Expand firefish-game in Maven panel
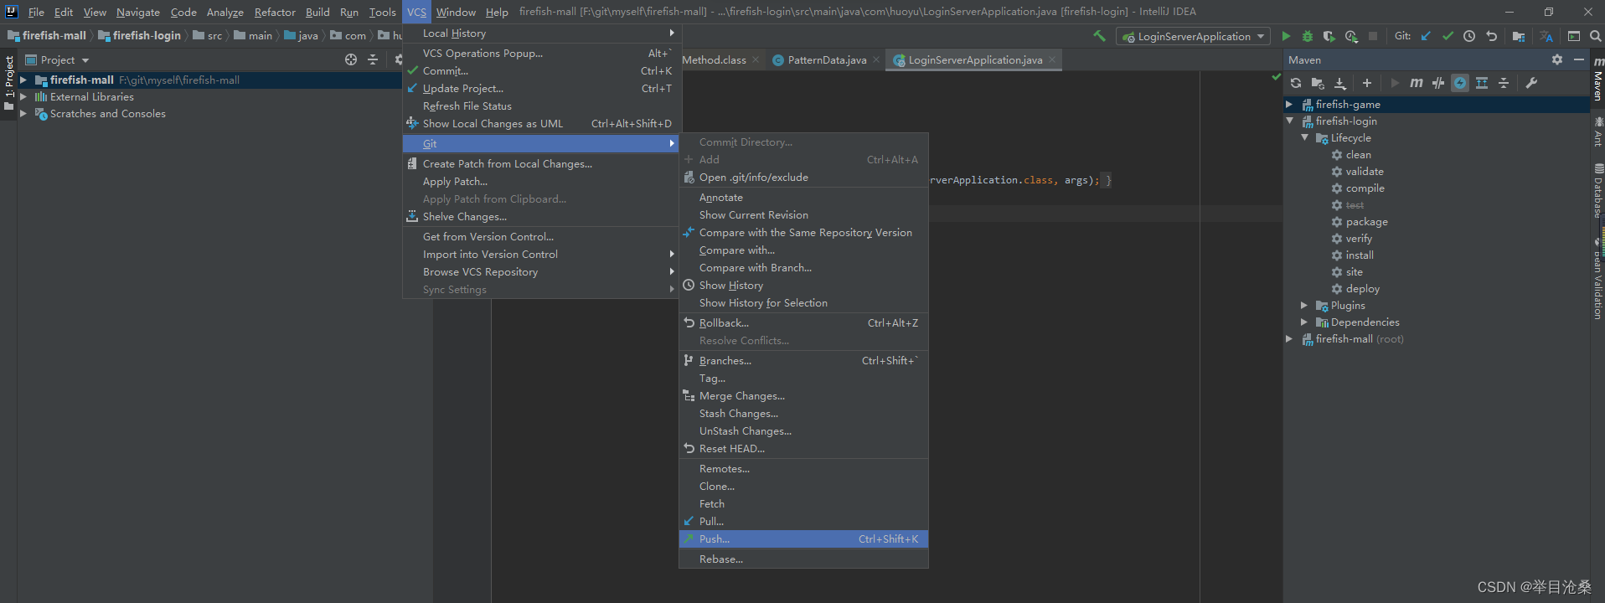Image resolution: width=1605 pixels, height=603 pixels. pos(1289,105)
